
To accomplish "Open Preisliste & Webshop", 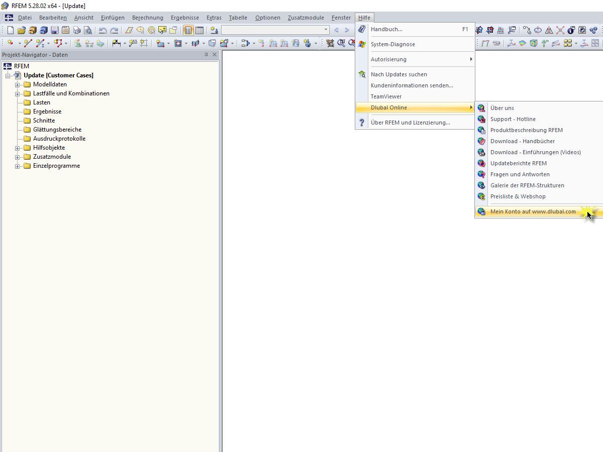I will click(539, 196).
